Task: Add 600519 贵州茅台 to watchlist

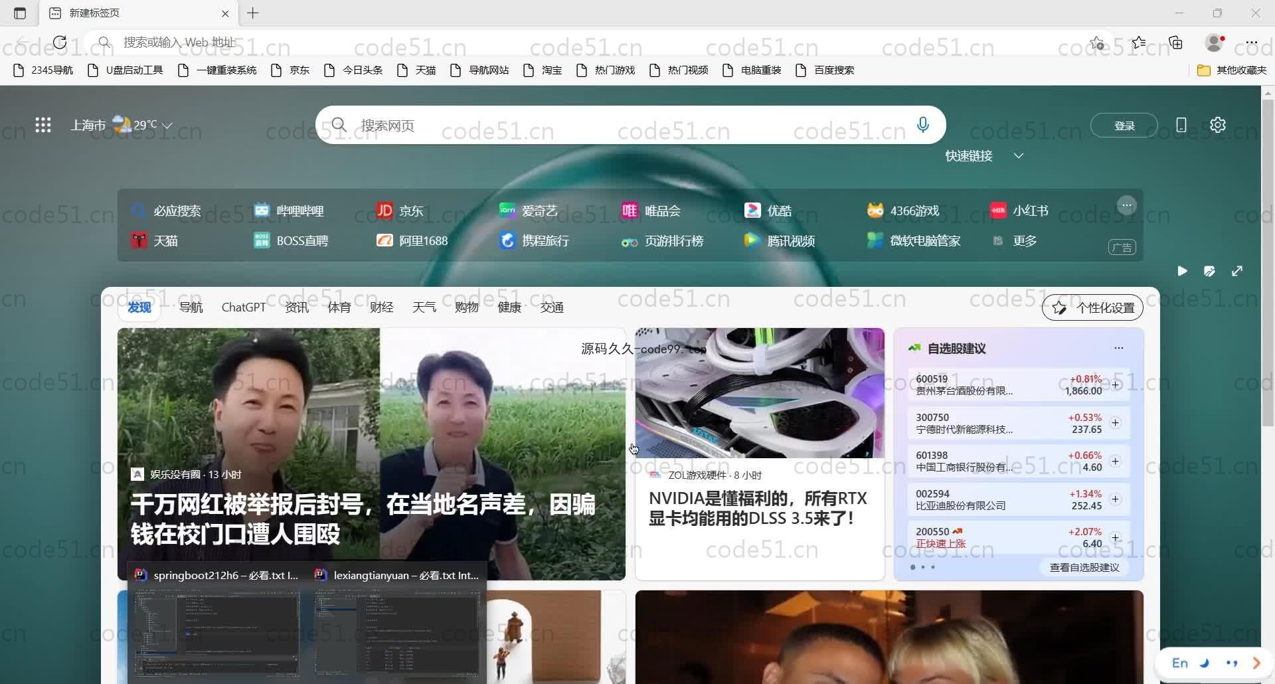Action: [x=1116, y=385]
